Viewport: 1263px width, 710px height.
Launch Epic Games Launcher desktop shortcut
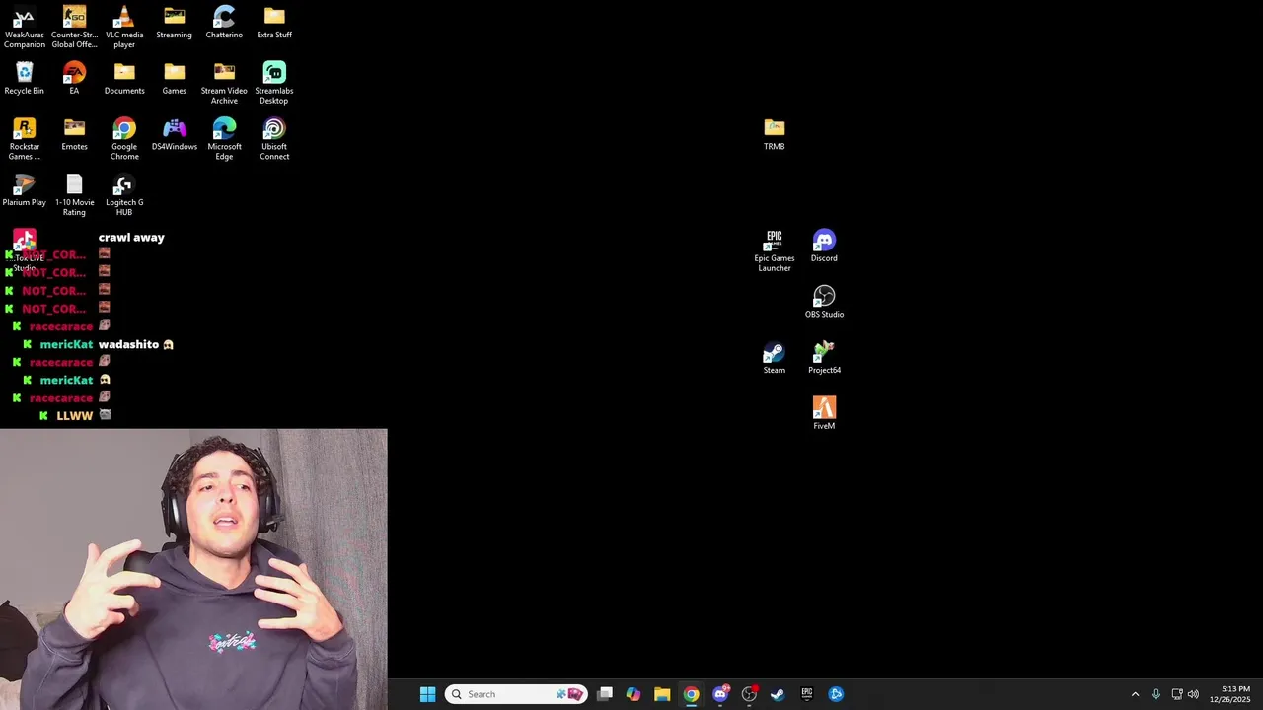[774, 251]
